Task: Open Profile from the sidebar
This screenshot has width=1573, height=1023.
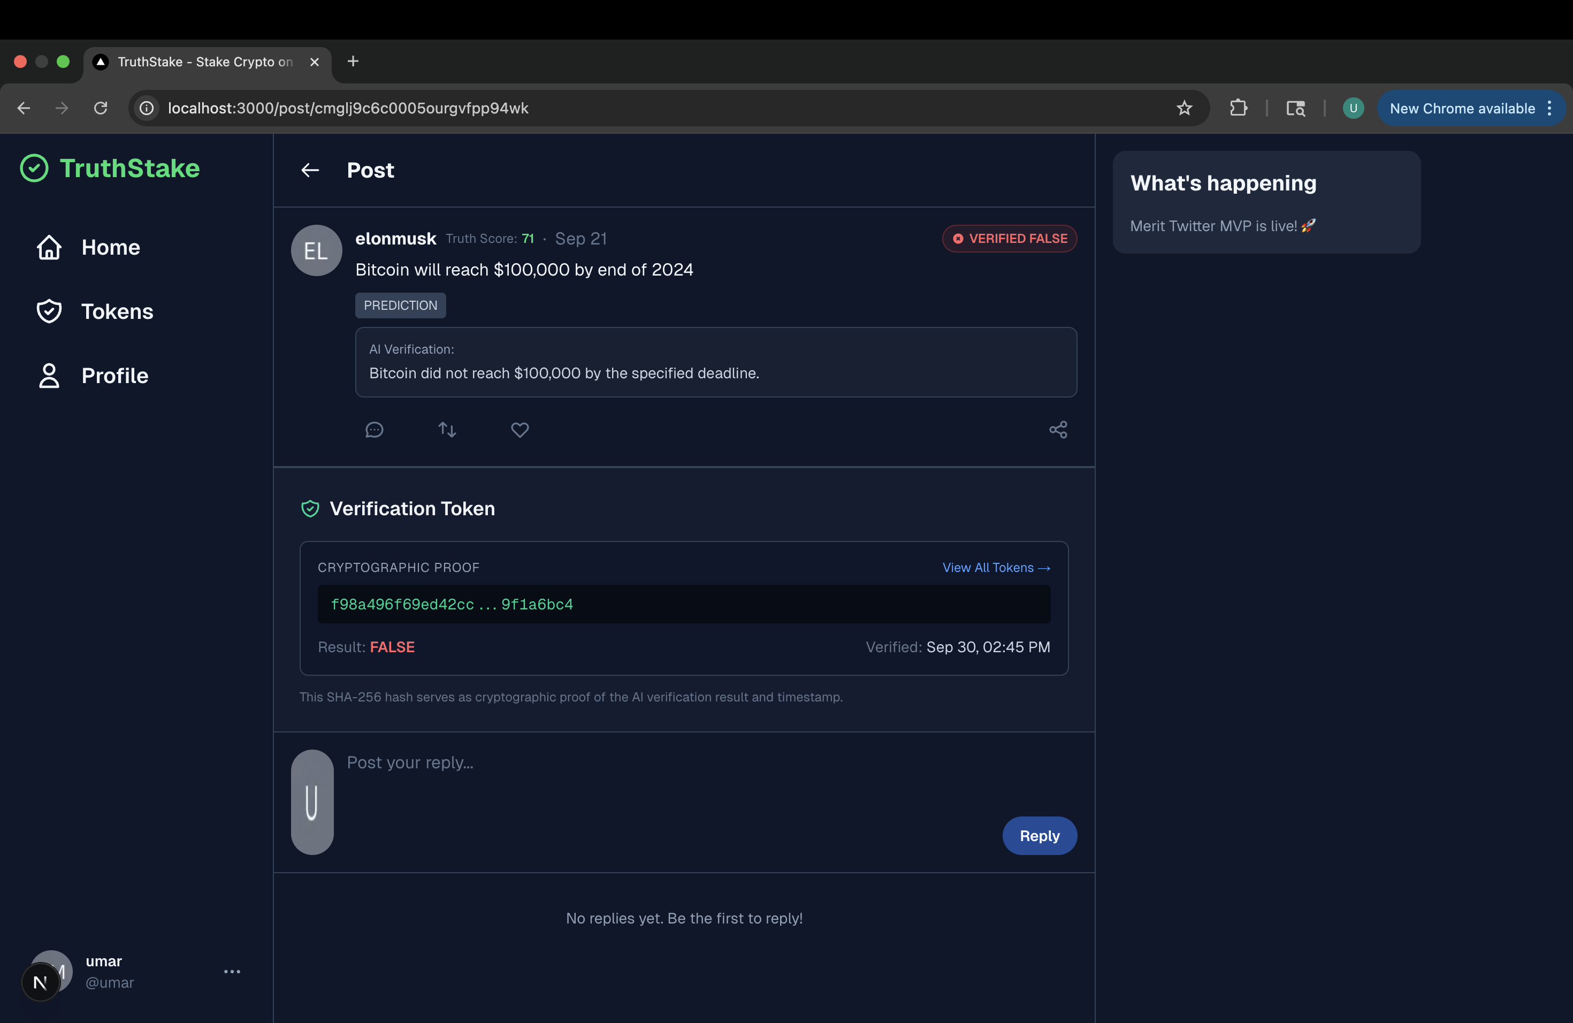Action: 114,376
